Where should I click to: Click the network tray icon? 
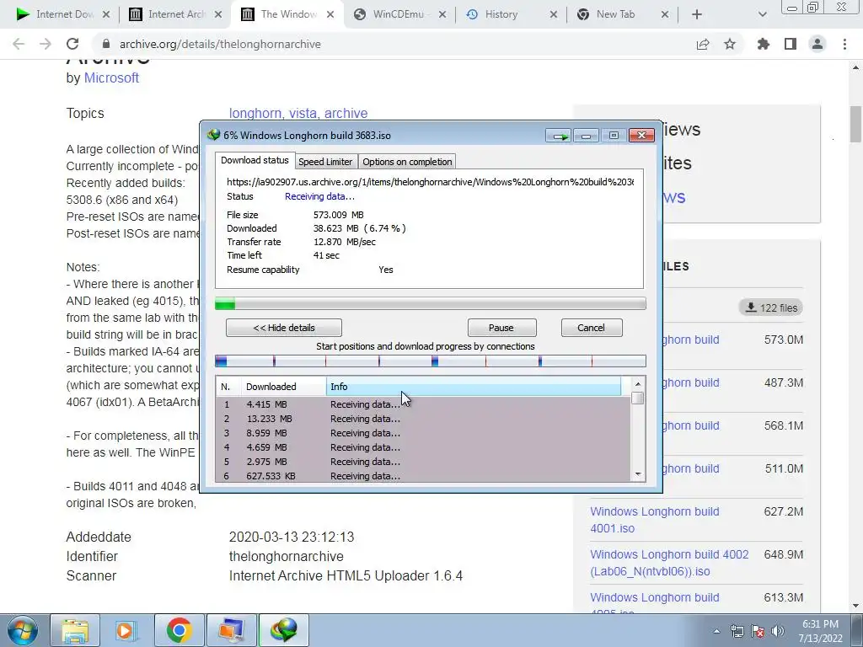click(737, 631)
